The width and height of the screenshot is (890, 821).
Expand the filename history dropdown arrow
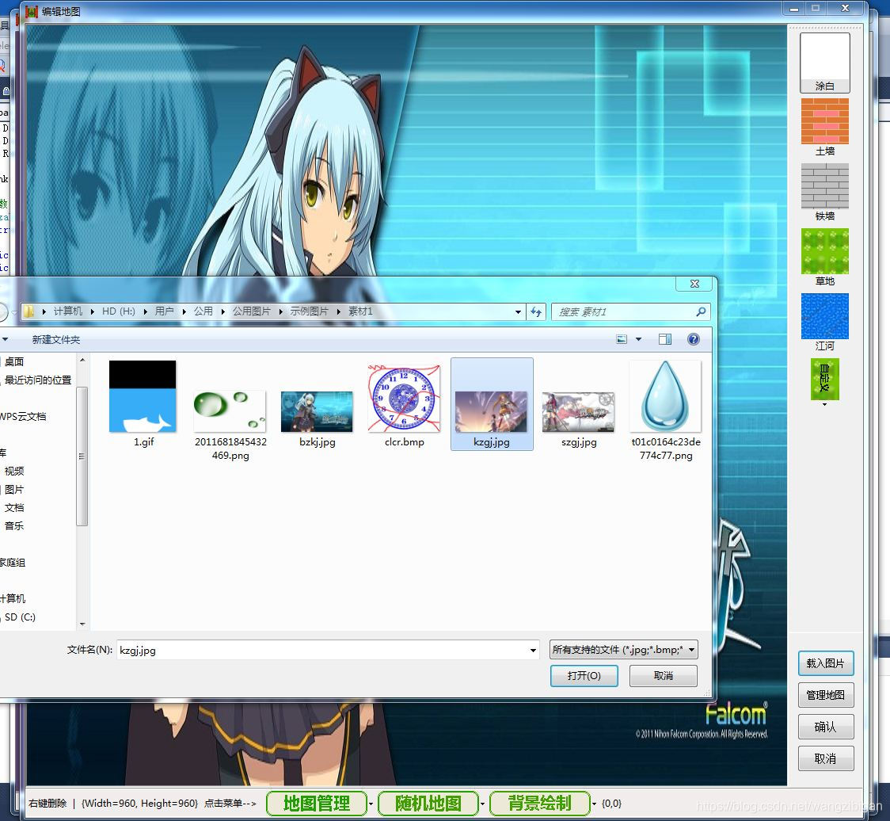(533, 650)
